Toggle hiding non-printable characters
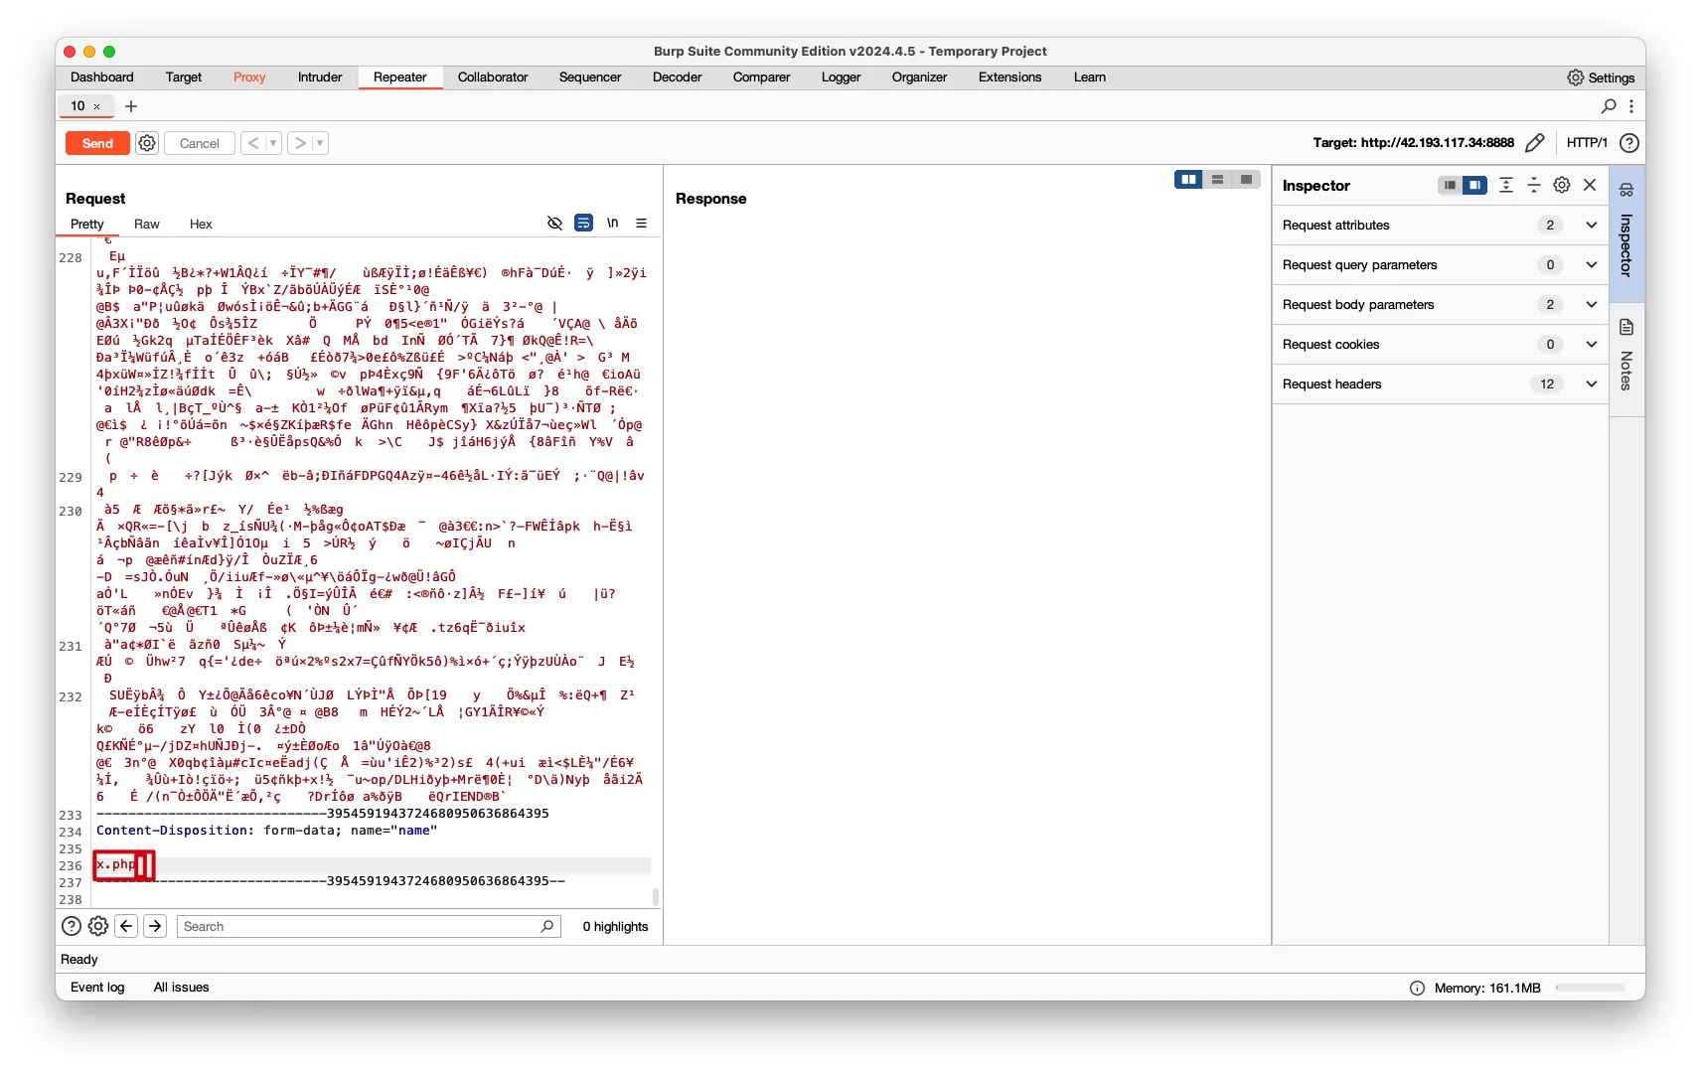 coord(555,224)
